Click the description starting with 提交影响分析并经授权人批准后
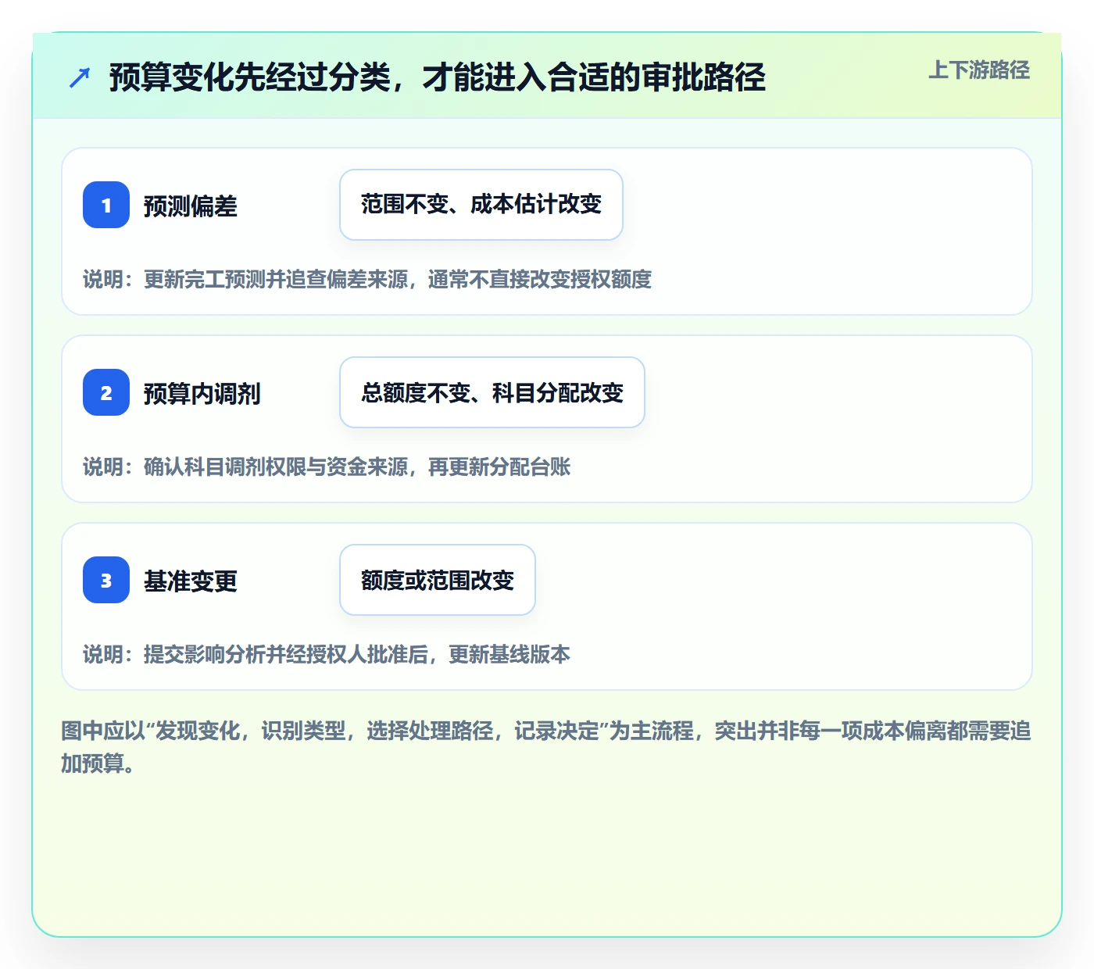The image size is (1094, 969). (x=327, y=654)
